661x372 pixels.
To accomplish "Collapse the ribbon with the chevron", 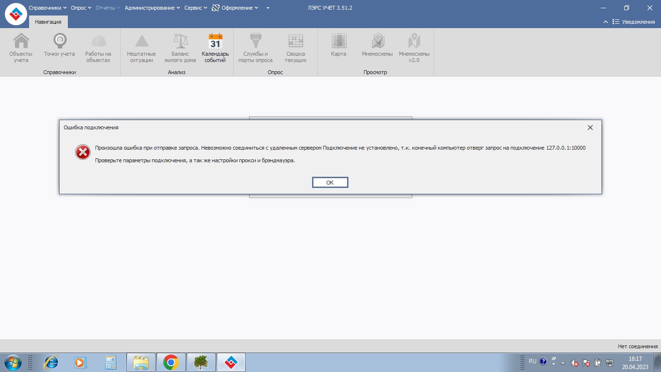I will click(x=605, y=22).
